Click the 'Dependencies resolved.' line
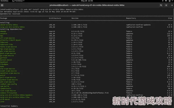Viewport: 174px width, 108px height. coord(10,14)
